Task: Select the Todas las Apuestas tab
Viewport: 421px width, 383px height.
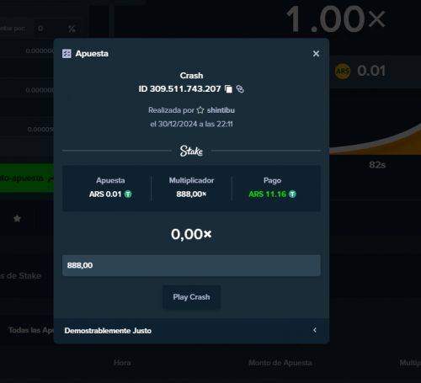Action: click(31, 330)
